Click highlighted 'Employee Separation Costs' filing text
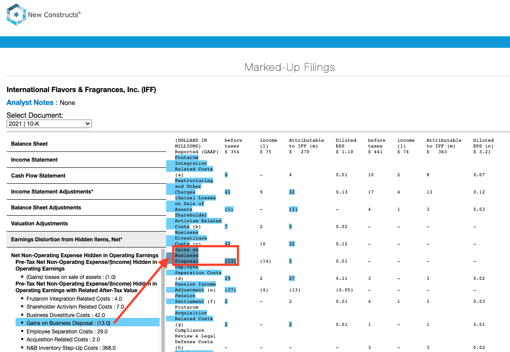 (198, 270)
